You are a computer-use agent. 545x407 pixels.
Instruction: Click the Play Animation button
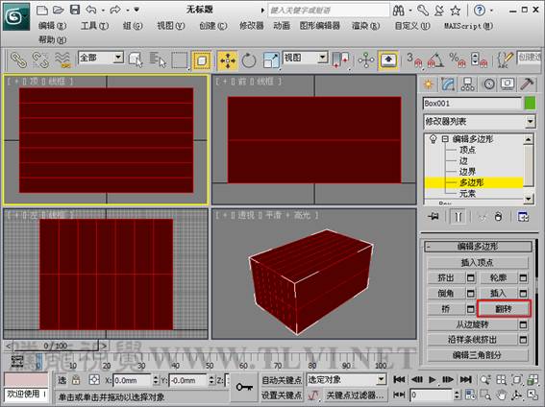coord(432,380)
